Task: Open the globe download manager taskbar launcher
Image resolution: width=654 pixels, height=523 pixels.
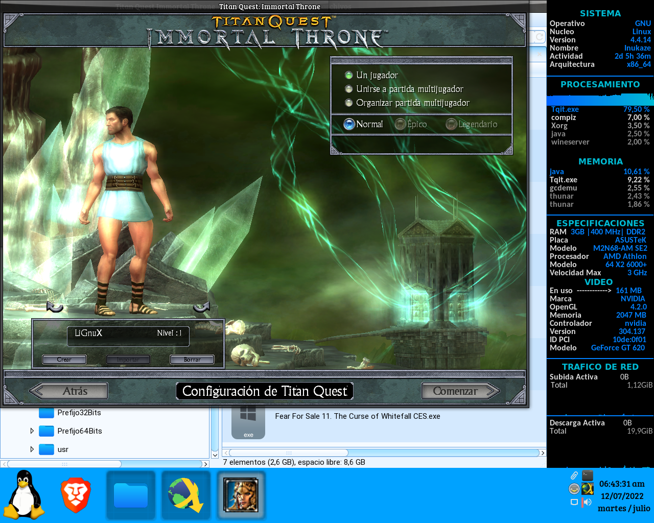Action: pyautogui.click(x=186, y=495)
